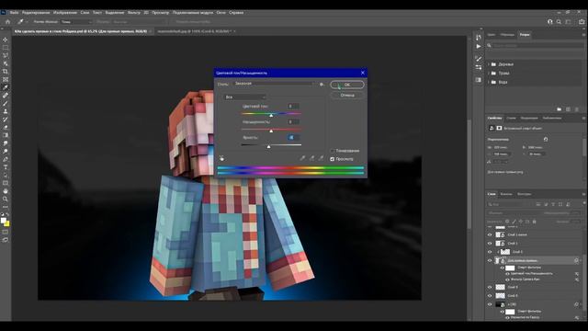Open the Все color range dropdown
The height and width of the screenshot is (331, 588).
click(x=245, y=97)
